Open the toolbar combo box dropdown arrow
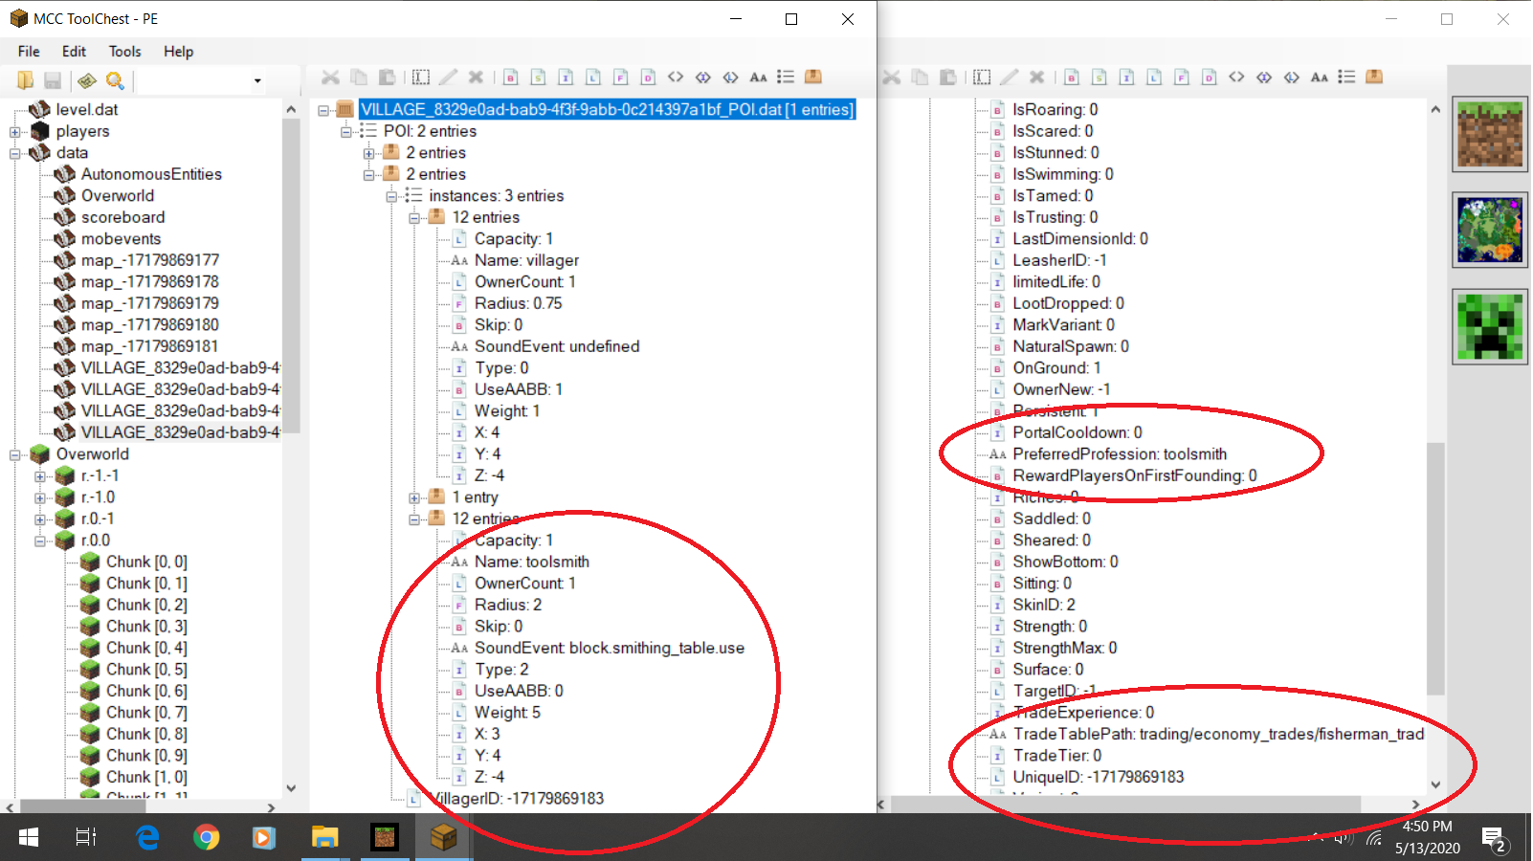1533x861 pixels. point(257,81)
